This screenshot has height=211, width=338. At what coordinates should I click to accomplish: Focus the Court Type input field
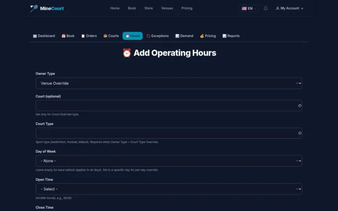(x=169, y=133)
